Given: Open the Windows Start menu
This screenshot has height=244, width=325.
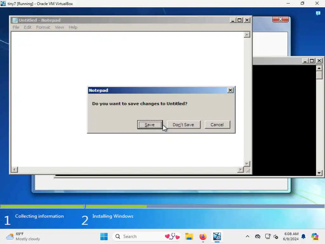Looking at the screenshot, I should click(104, 236).
